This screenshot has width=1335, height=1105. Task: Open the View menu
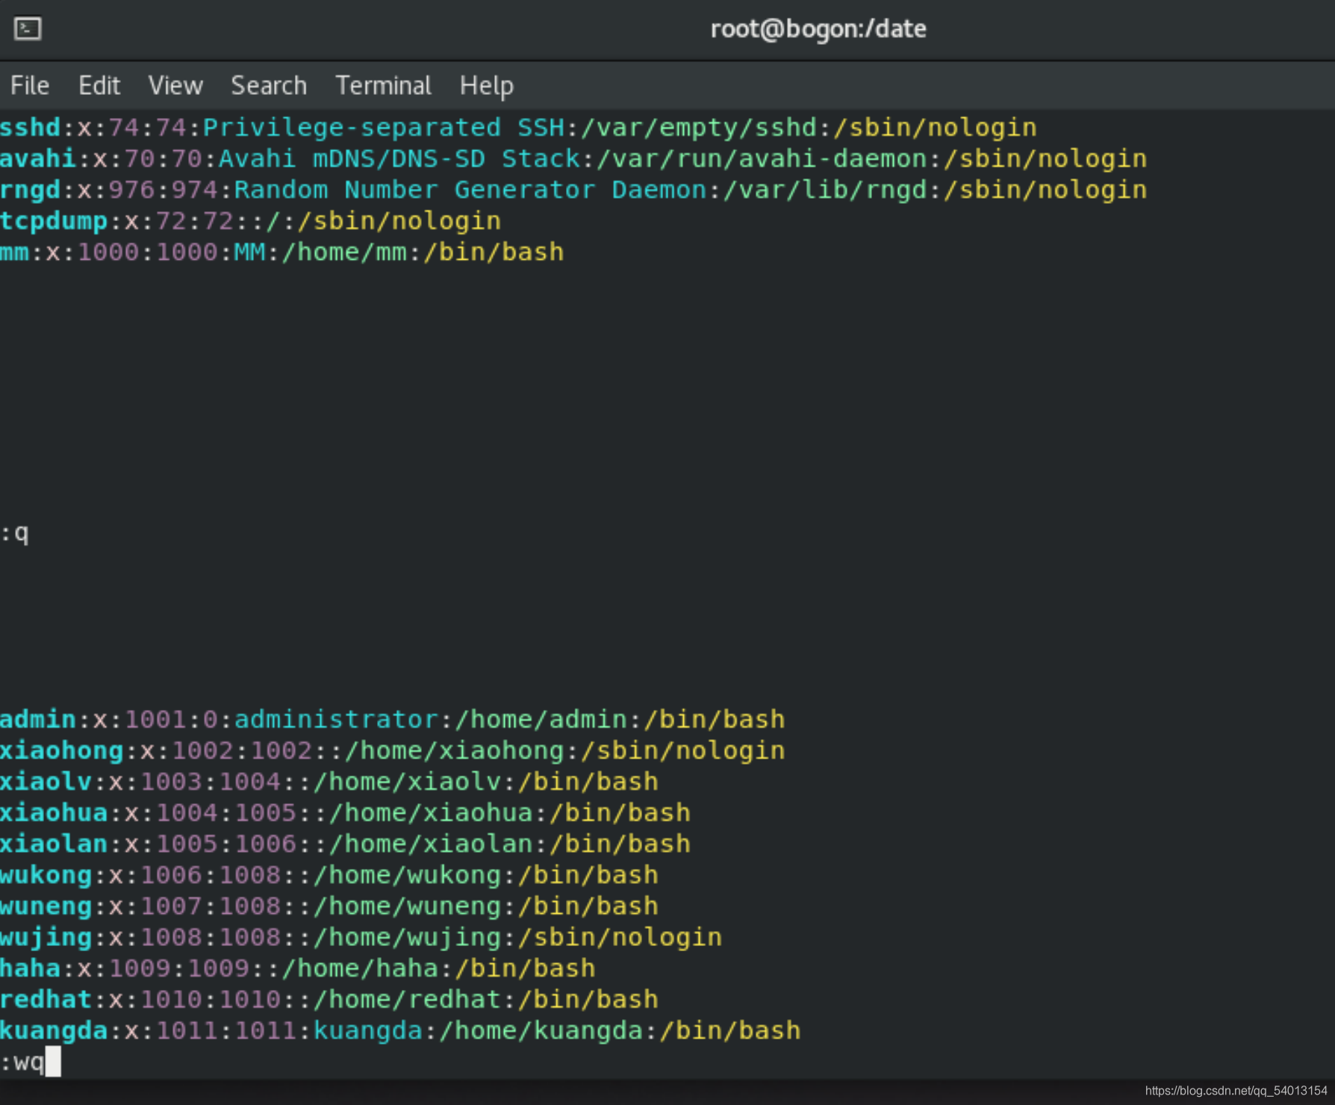(x=175, y=86)
